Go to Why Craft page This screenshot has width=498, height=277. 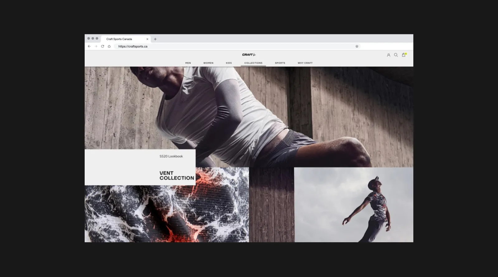pyautogui.click(x=305, y=63)
